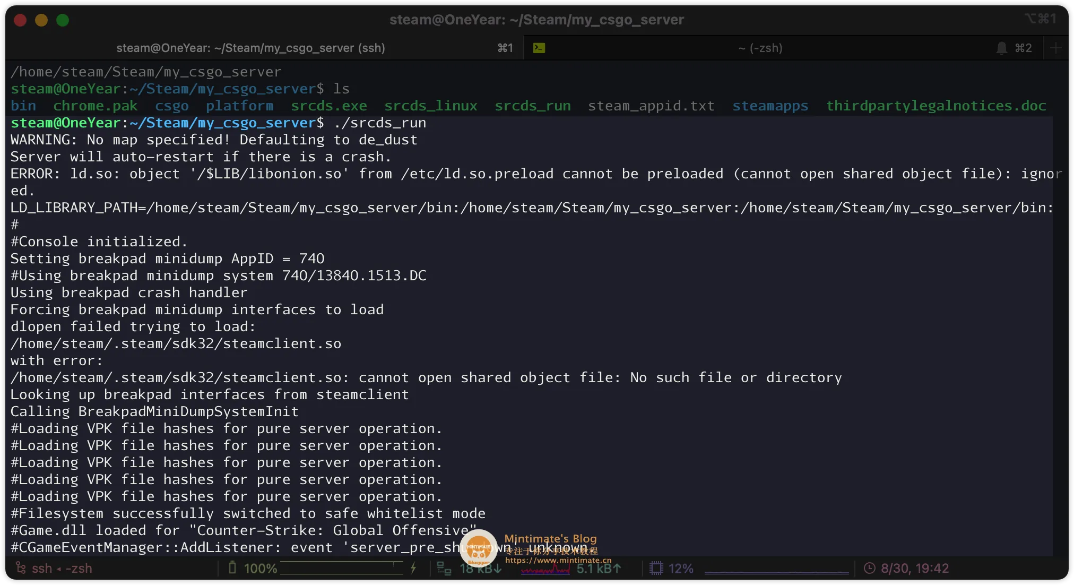
Task: Click the clock icon beside 8/30, 19:42
Action: [869, 568]
